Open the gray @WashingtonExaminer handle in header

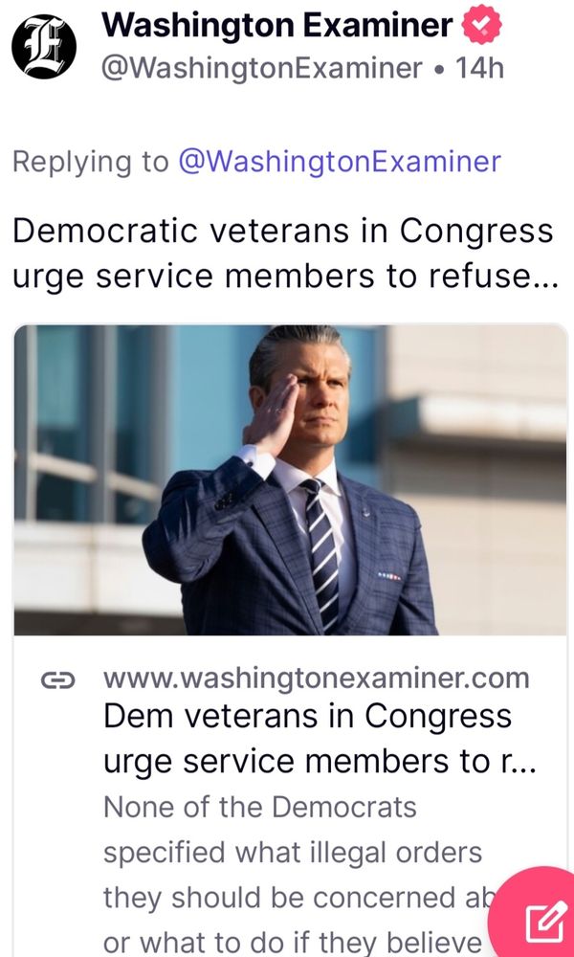[x=262, y=68]
